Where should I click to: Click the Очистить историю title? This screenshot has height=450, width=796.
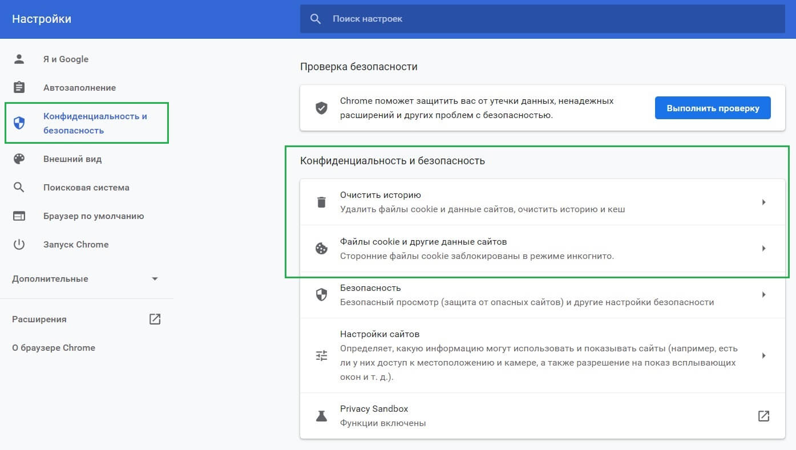(x=381, y=195)
